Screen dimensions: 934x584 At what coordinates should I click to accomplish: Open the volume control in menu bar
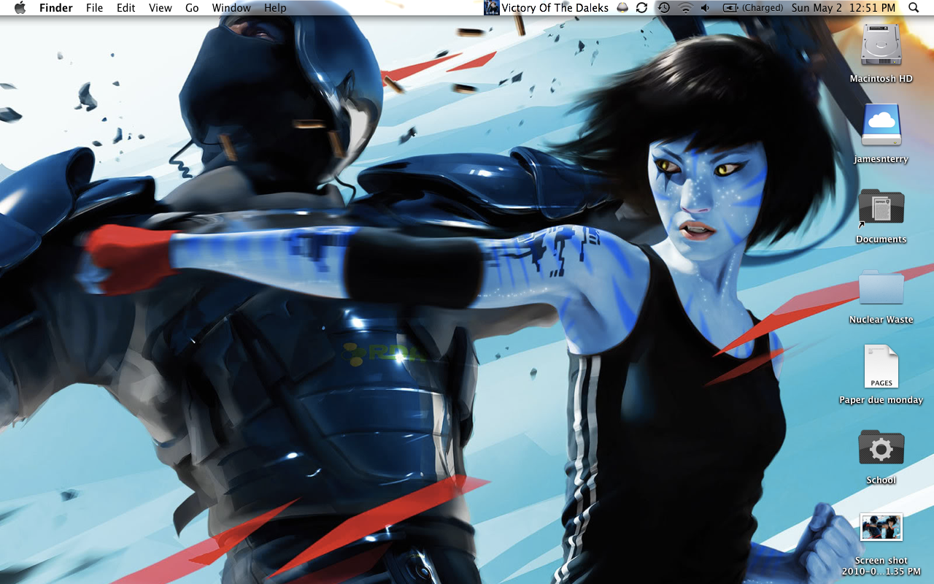(705, 8)
